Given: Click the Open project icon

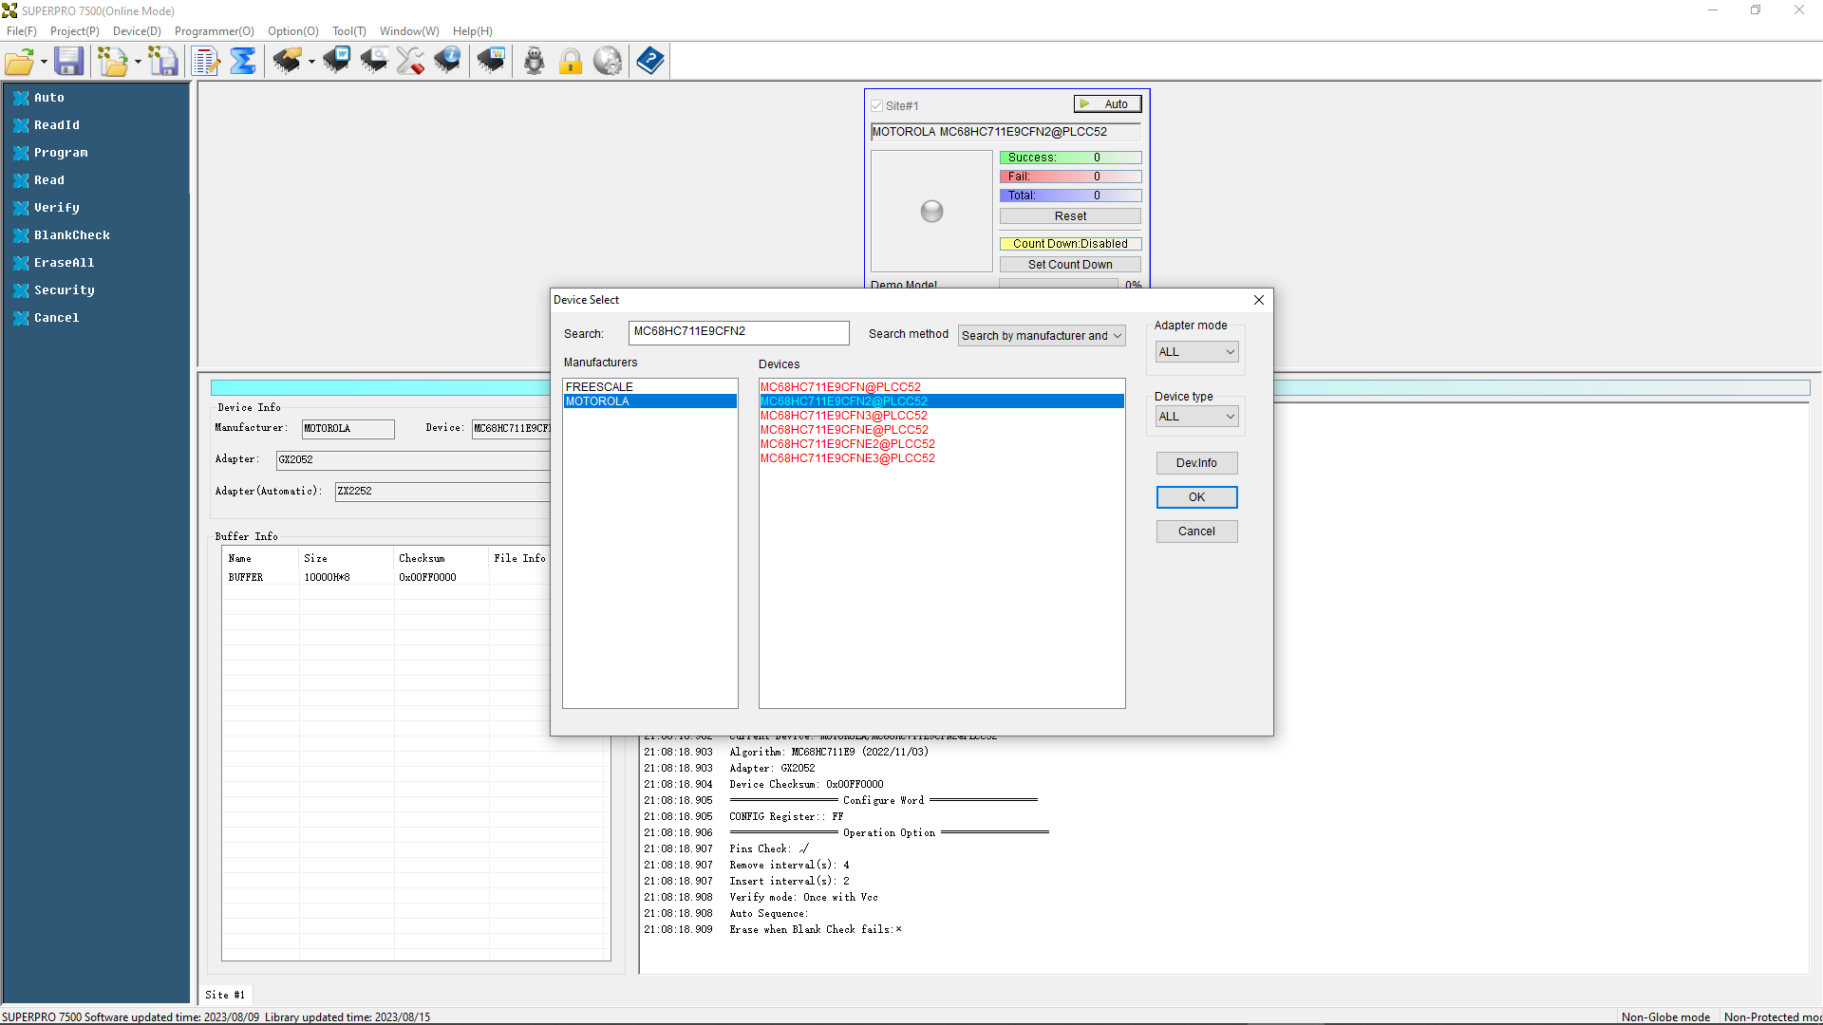Looking at the screenshot, I should tap(113, 62).
